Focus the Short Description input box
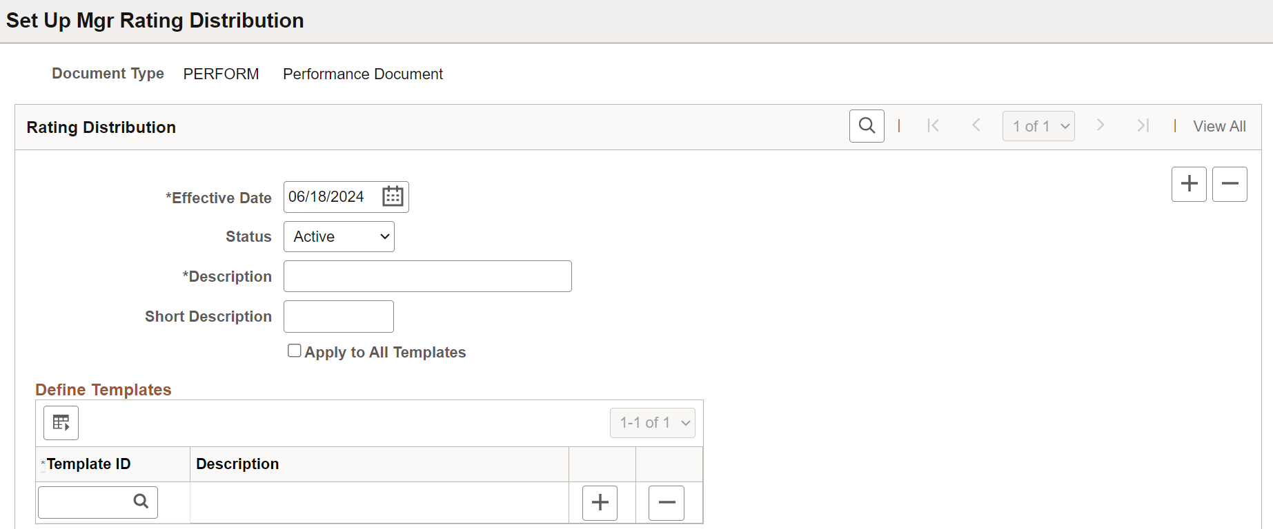 tap(339, 316)
